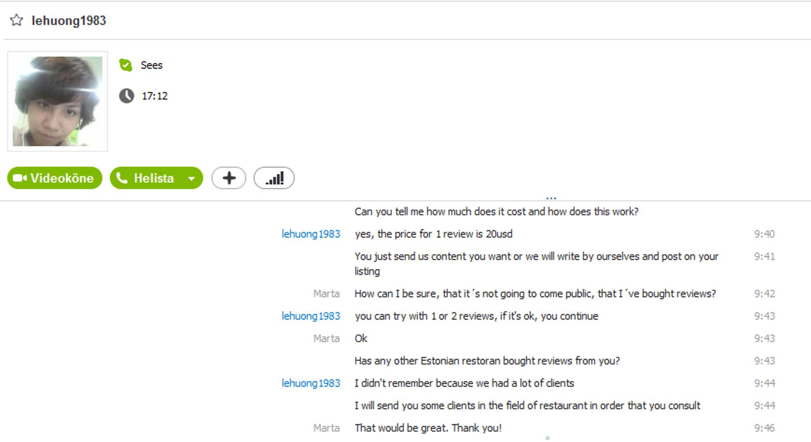Click the three-dot divider handle above chat

[x=551, y=198]
